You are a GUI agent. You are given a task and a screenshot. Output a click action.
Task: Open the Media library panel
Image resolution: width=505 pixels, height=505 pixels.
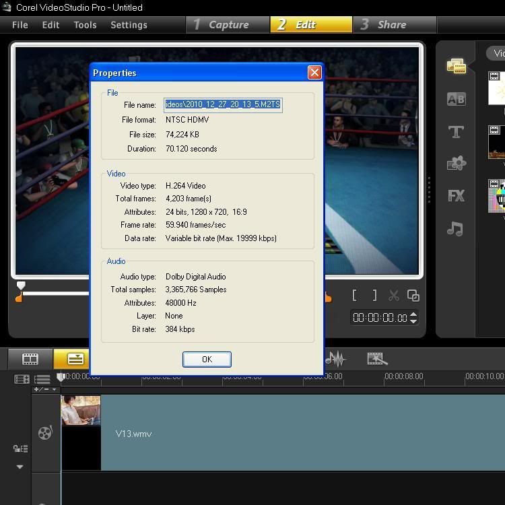[x=456, y=66]
